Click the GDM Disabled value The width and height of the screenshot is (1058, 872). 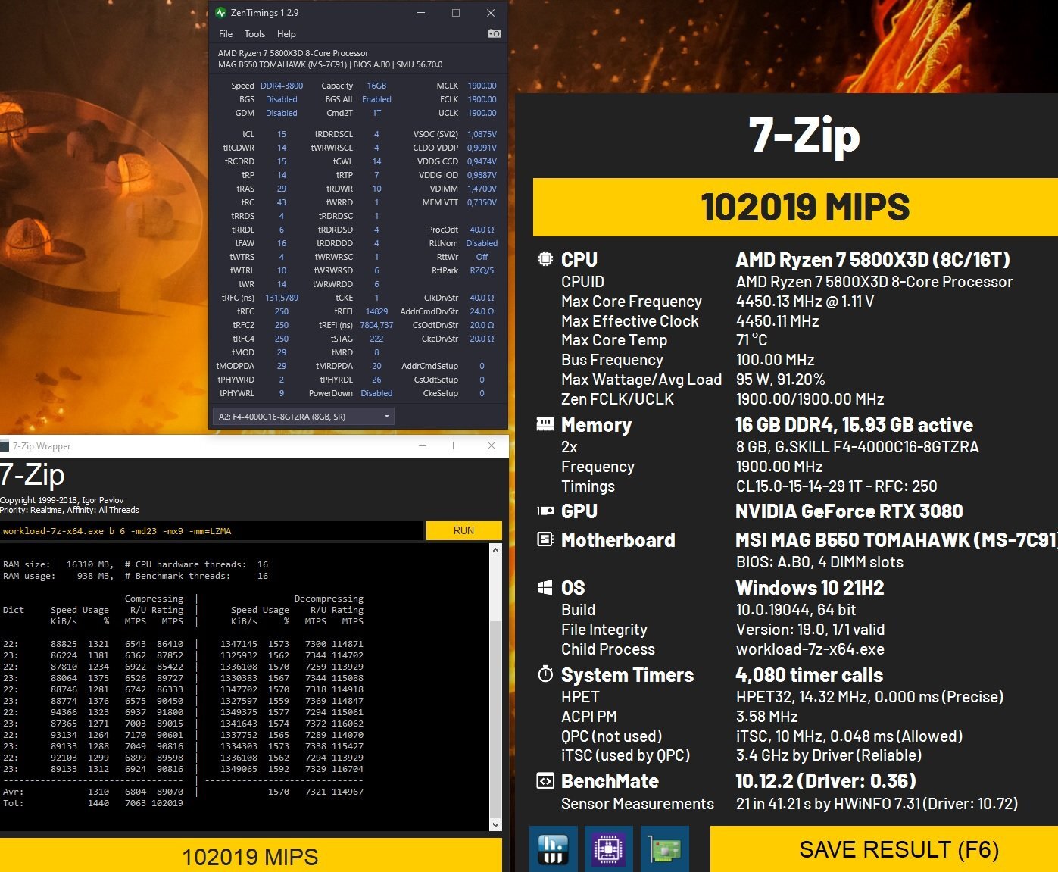(282, 113)
